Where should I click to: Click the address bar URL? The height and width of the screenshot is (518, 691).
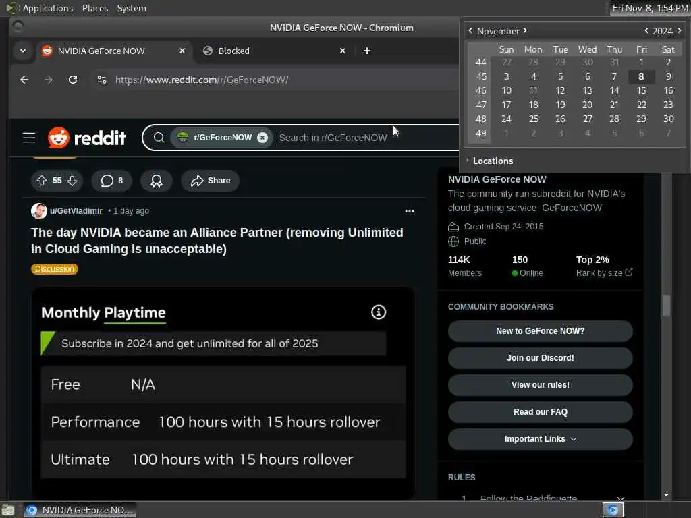coord(202,80)
